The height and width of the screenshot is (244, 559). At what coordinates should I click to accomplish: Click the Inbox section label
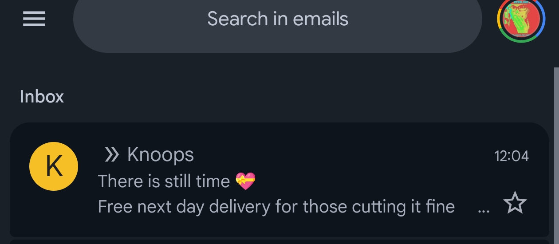(42, 97)
